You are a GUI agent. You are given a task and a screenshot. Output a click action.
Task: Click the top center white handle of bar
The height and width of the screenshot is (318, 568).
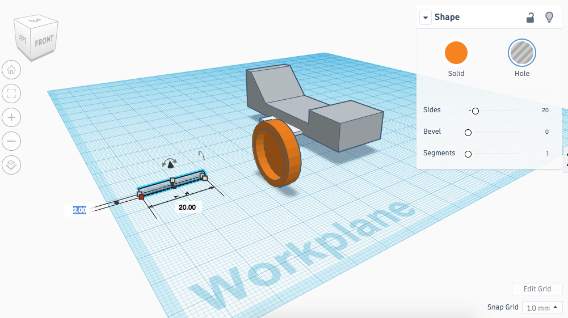[x=172, y=180]
